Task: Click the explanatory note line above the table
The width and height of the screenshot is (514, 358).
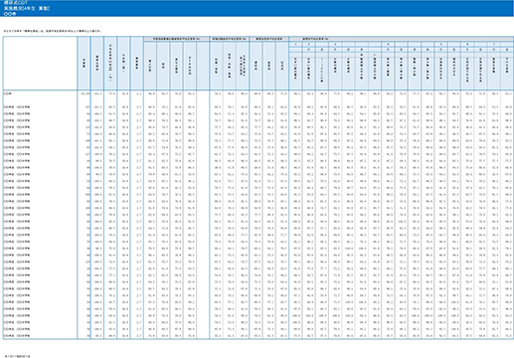Action: tap(53, 31)
